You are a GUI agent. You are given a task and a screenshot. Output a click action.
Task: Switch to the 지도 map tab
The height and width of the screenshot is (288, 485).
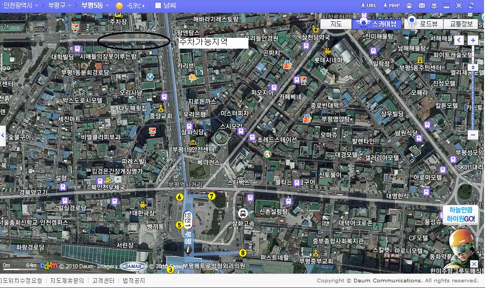tap(336, 23)
